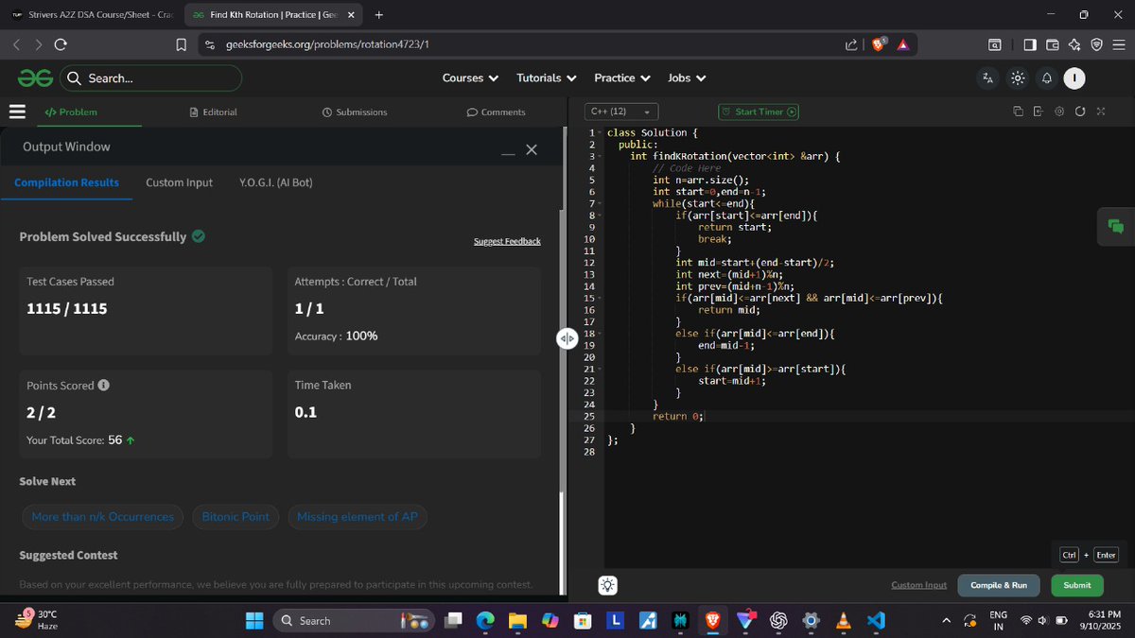The image size is (1135, 638).
Task: Click the GeeksforGeeks logo
Action: click(34, 78)
